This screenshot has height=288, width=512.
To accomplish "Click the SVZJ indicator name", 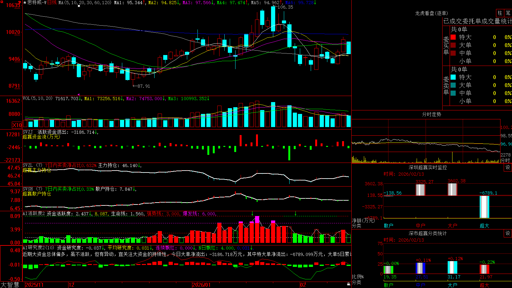I will [x=28, y=132].
